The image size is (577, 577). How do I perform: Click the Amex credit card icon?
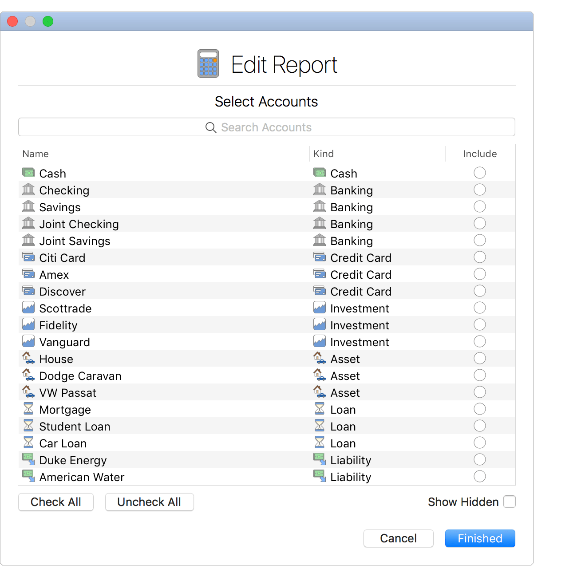click(x=28, y=274)
